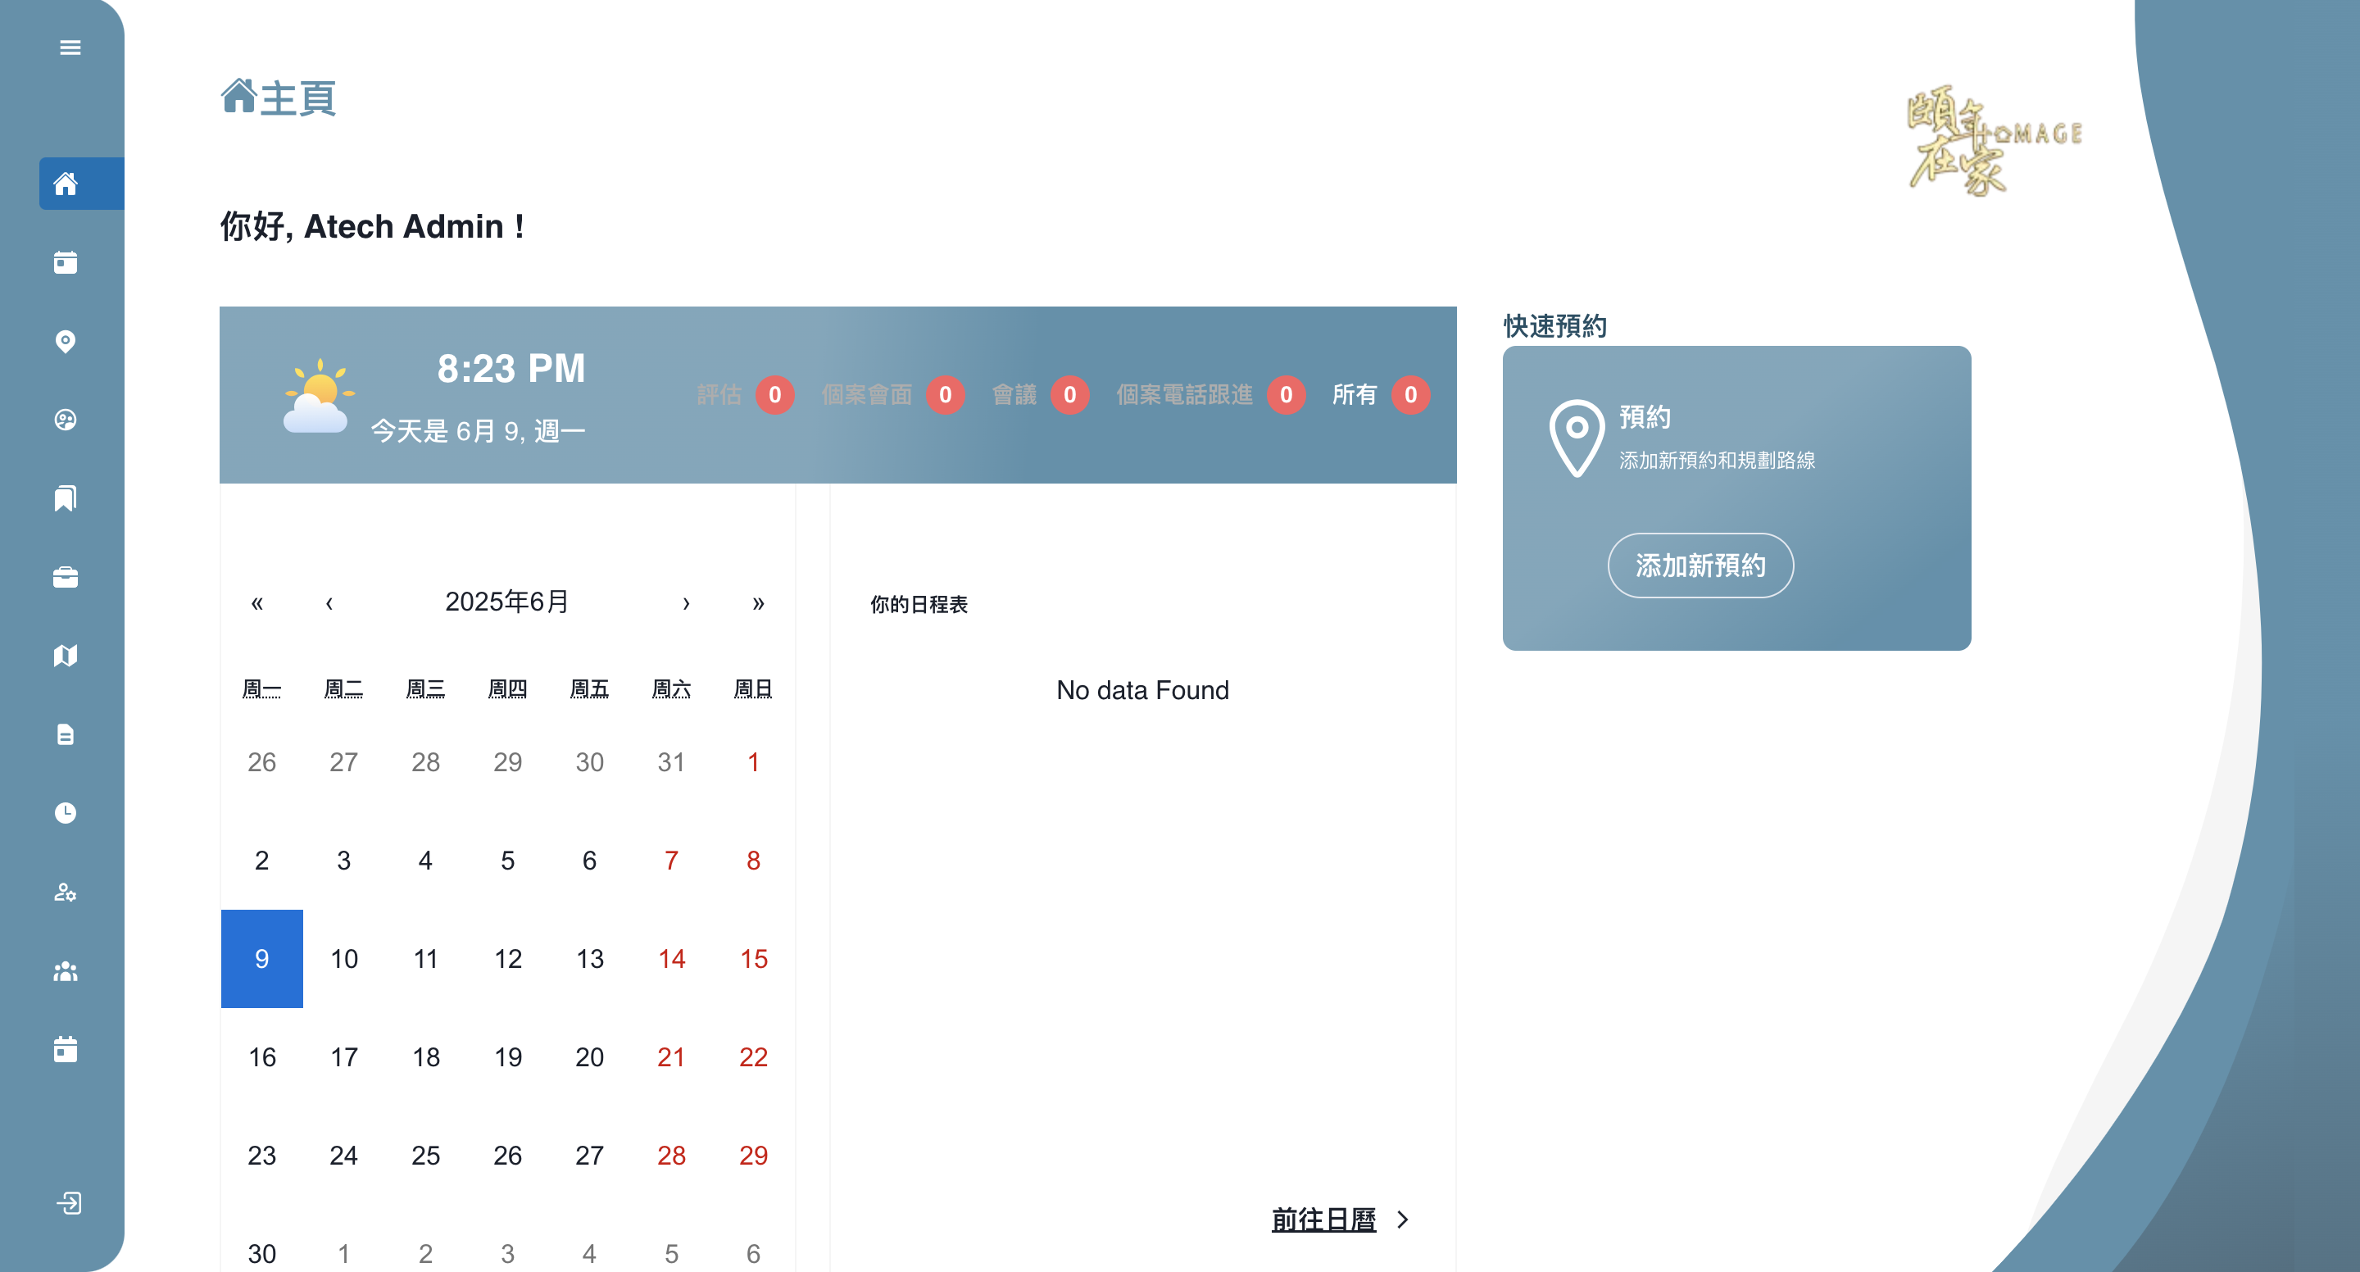The height and width of the screenshot is (1272, 2360).
Task: Open the document icon in the sidebar
Action: pyautogui.click(x=65, y=735)
